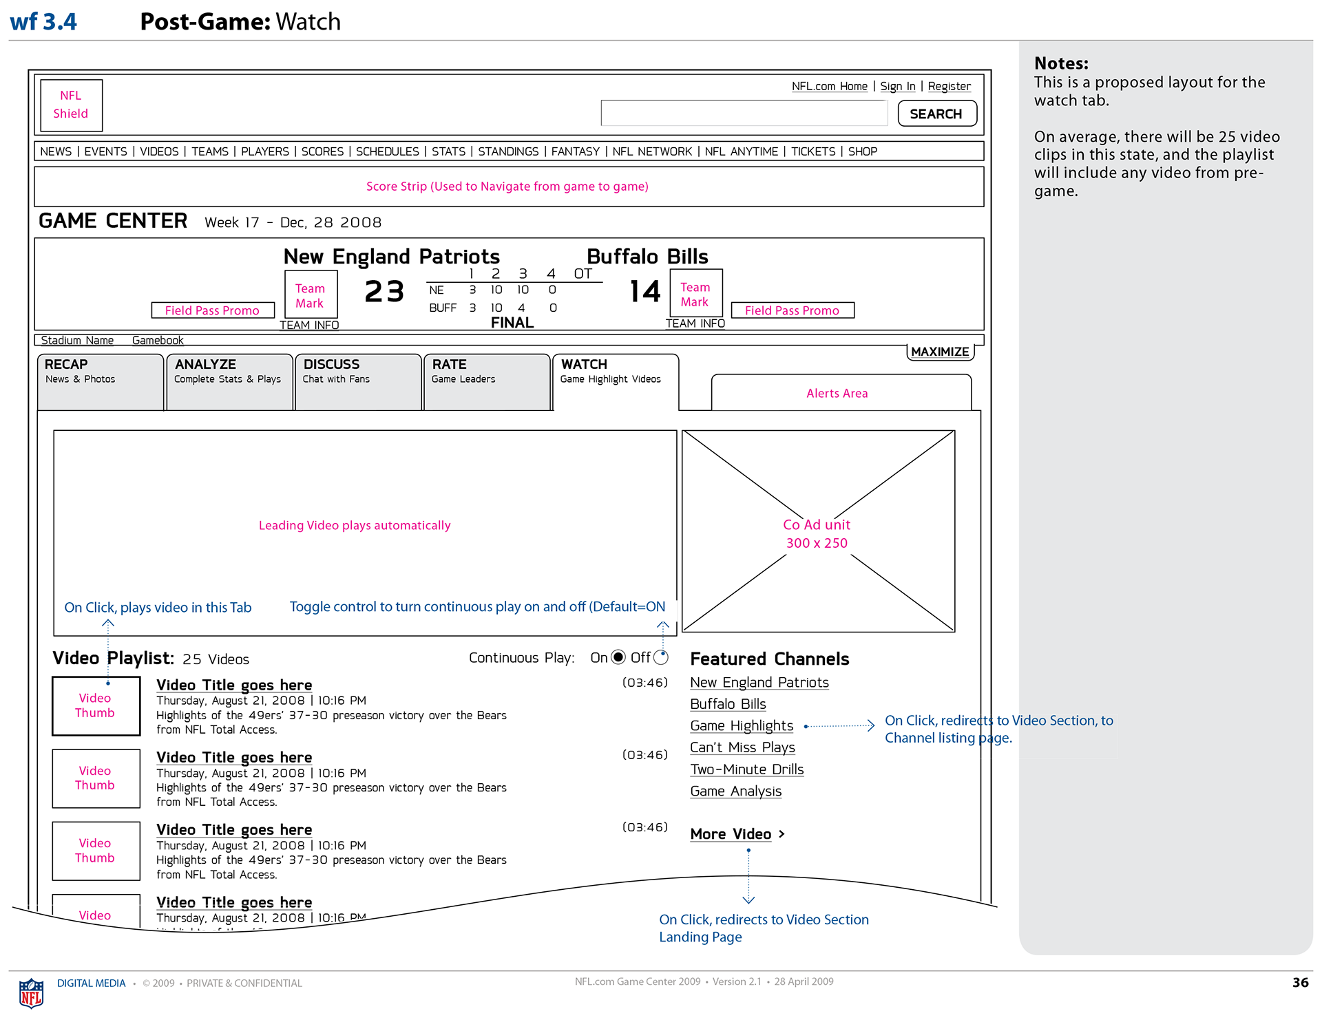The width and height of the screenshot is (1322, 1011).
Task: Open the third Video Title goes here link
Action: point(234,829)
